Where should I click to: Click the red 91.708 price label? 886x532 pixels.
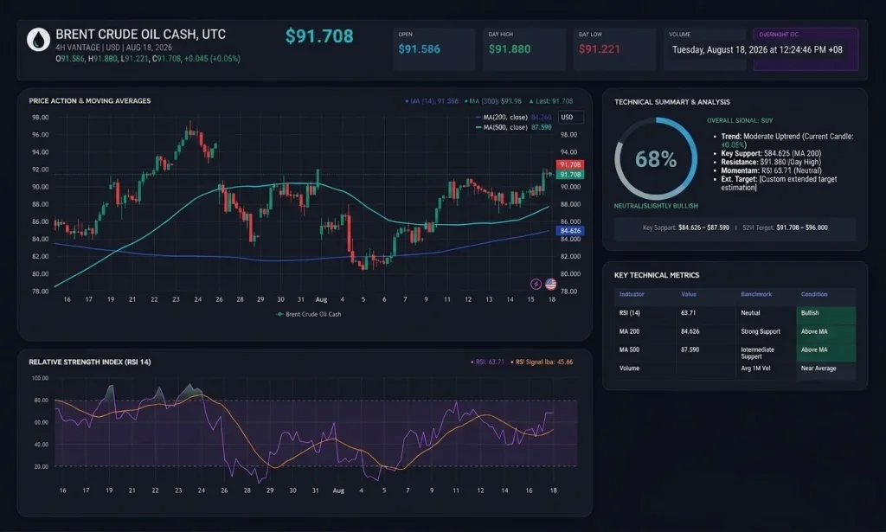(x=570, y=164)
